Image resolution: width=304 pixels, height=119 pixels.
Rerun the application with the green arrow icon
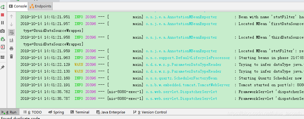click(x=2, y=7)
